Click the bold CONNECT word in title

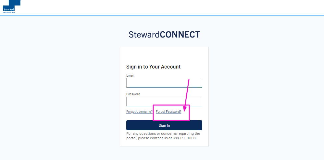point(180,35)
